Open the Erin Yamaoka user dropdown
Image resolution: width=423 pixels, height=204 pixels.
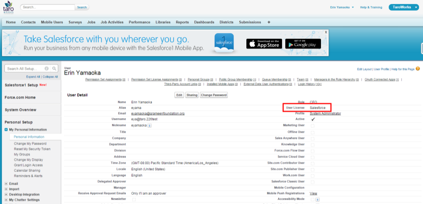point(342,7)
